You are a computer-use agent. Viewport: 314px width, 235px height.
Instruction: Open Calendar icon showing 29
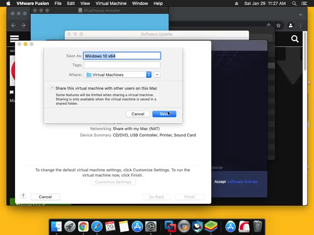pos(110,226)
